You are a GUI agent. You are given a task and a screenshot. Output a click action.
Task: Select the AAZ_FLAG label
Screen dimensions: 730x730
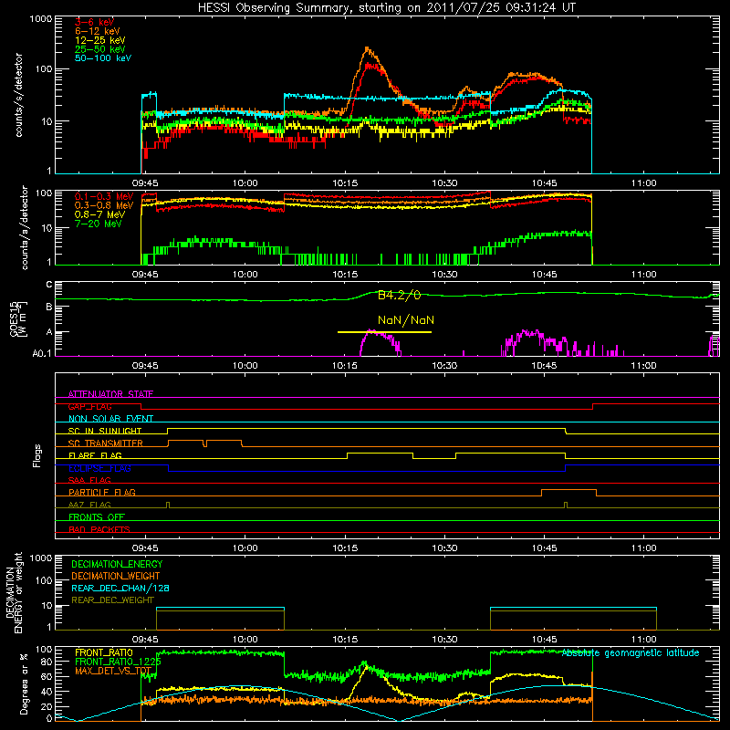(x=89, y=505)
